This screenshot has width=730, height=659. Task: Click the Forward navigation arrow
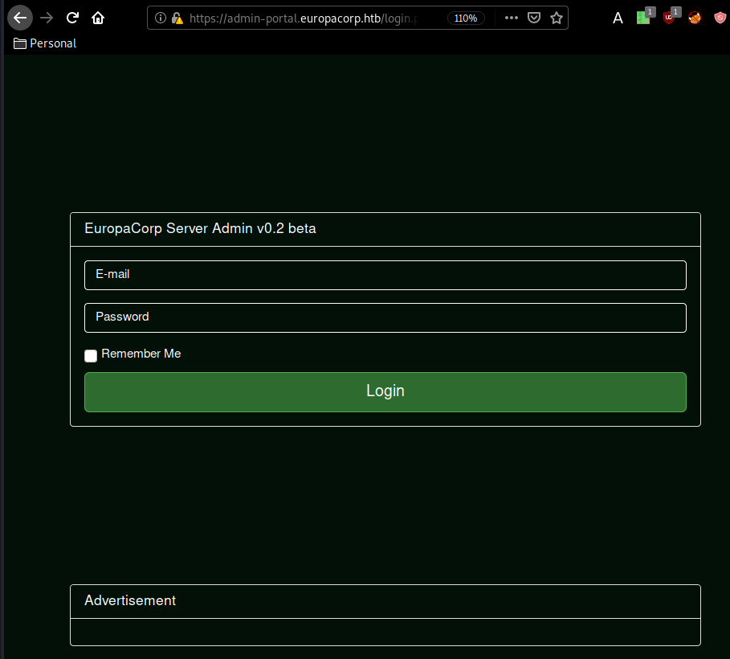47,18
